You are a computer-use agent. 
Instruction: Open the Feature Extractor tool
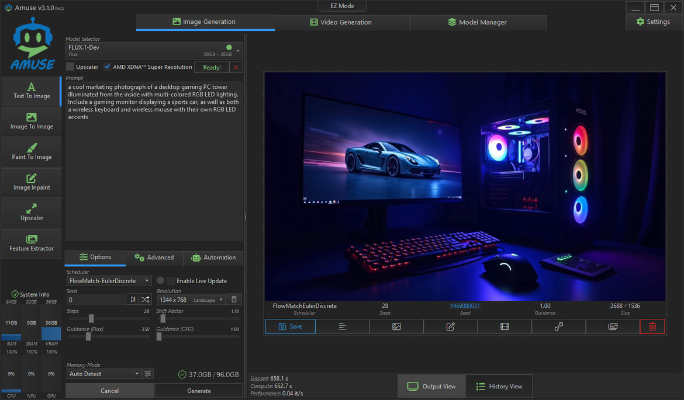[32, 244]
